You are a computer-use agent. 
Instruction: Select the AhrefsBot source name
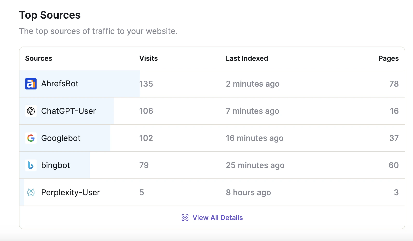click(60, 84)
